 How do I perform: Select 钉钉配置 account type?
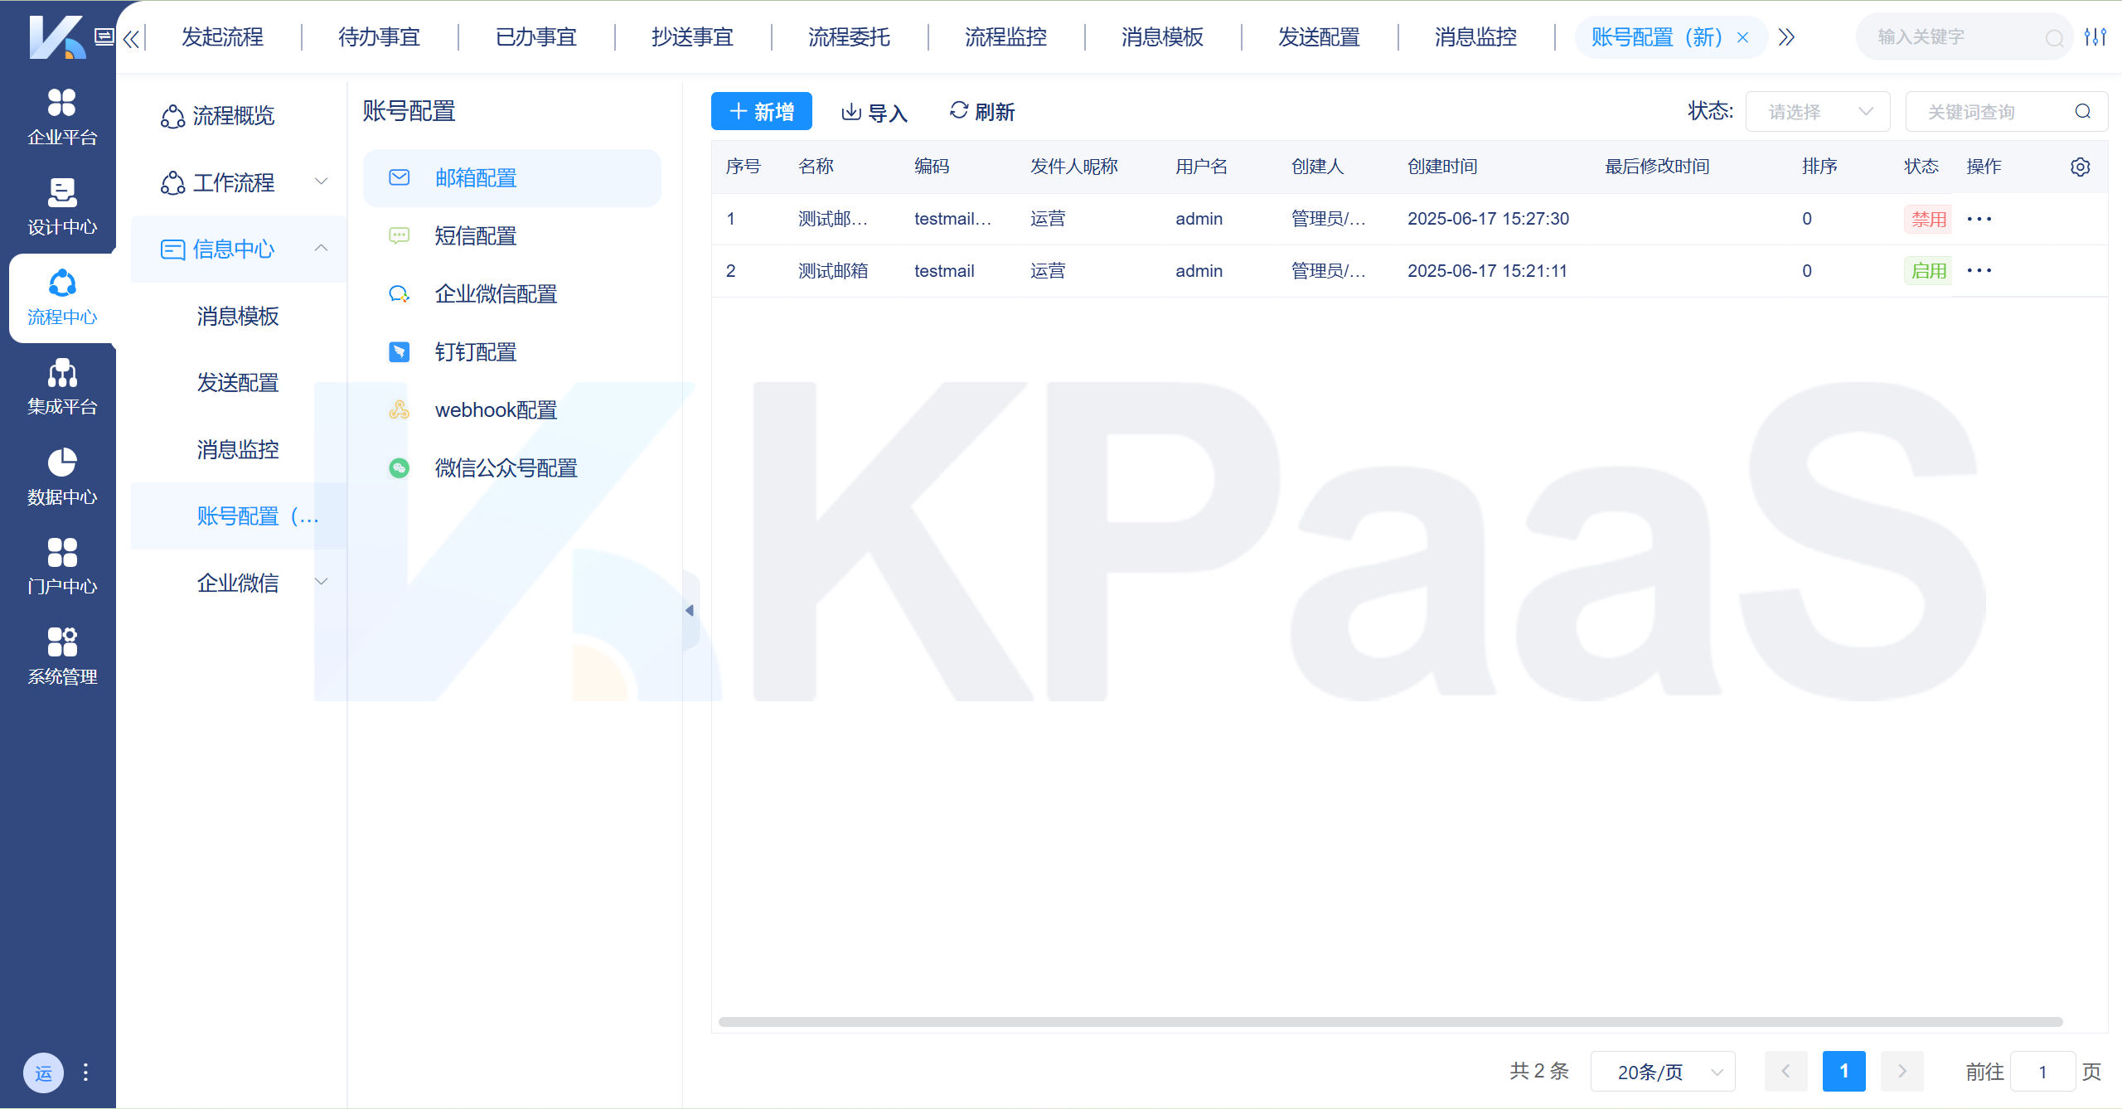(x=475, y=352)
